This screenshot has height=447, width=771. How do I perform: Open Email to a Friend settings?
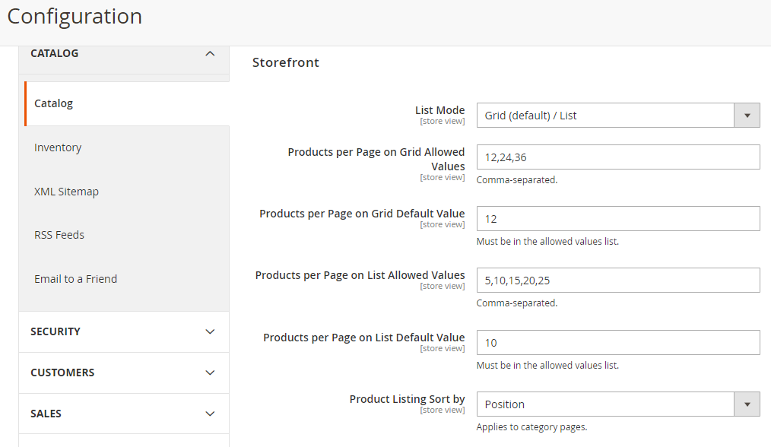(x=75, y=279)
